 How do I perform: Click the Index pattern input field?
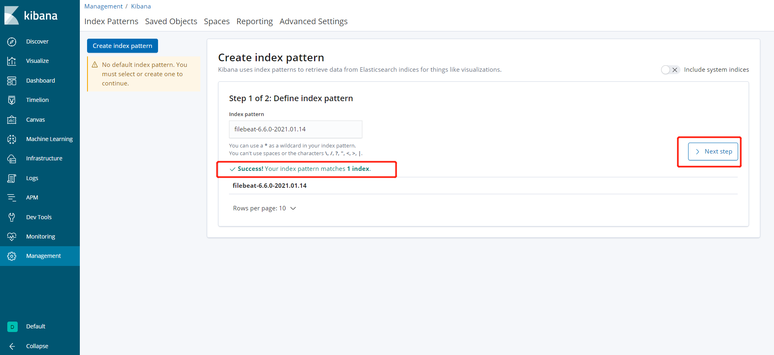(295, 129)
